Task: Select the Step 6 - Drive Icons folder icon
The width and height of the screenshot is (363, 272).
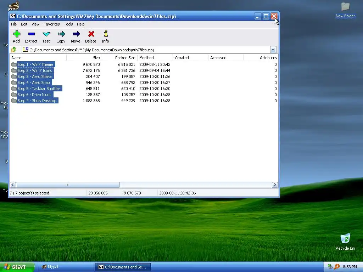Action: pos(14,94)
